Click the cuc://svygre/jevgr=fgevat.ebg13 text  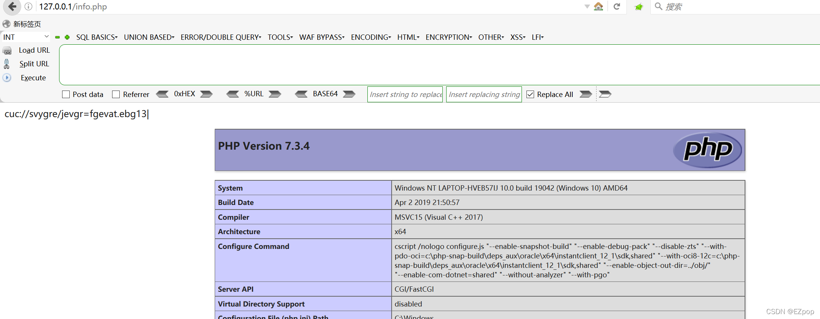point(76,114)
